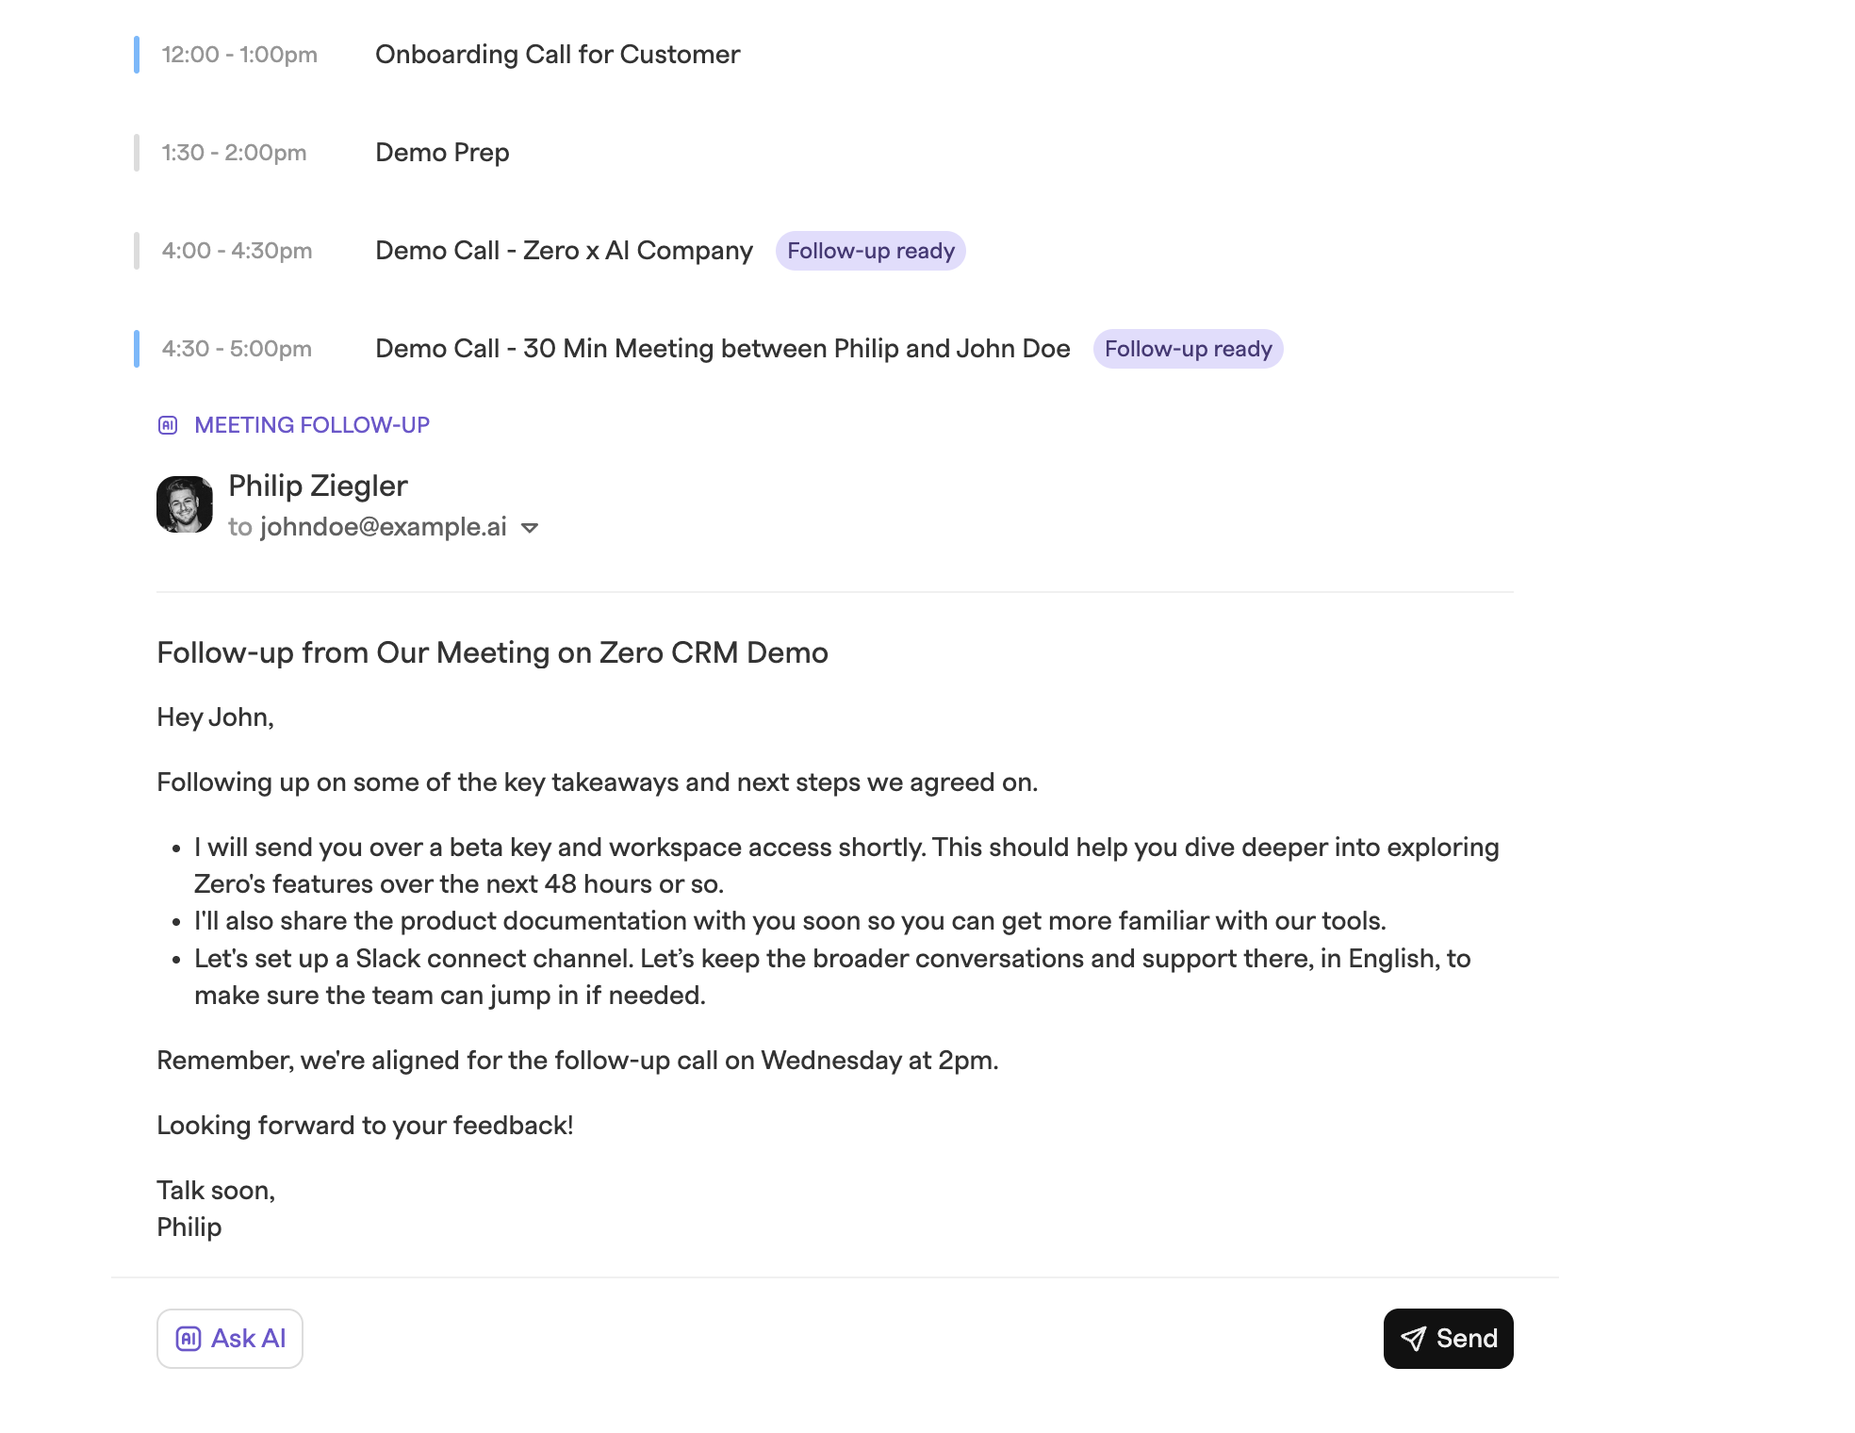1855x1433 pixels.
Task: Click Philip Ziegler's avatar photo
Action: point(185,504)
